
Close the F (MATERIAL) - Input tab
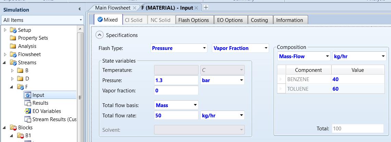pos(197,8)
